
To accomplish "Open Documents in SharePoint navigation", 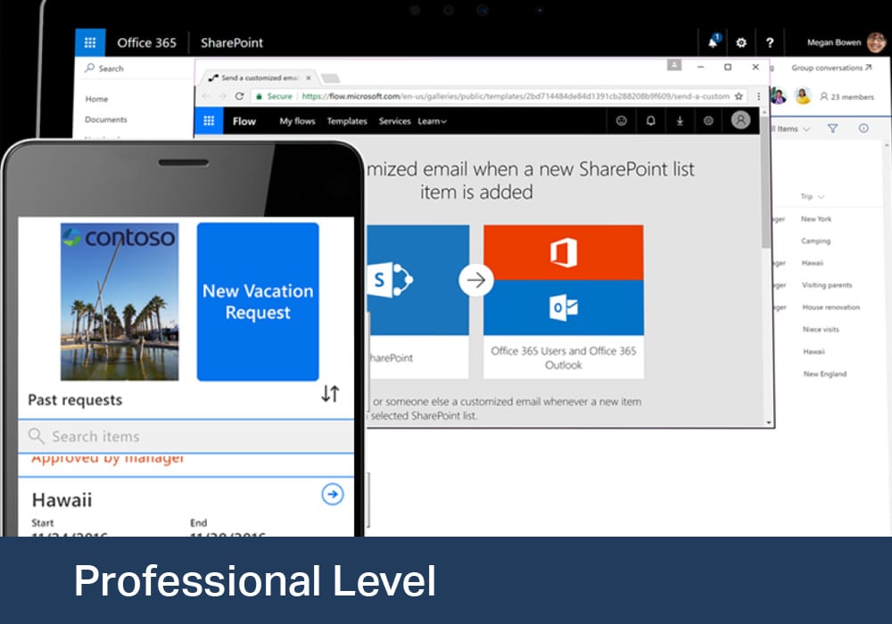I will (x=106, y=119).
